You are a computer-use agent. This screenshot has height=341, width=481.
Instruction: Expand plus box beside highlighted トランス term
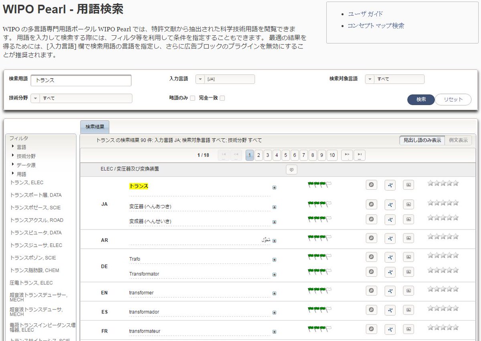(x=274, y=187)
